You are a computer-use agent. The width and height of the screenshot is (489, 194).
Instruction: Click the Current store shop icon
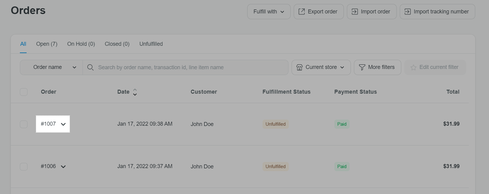[x=300, y=67]
